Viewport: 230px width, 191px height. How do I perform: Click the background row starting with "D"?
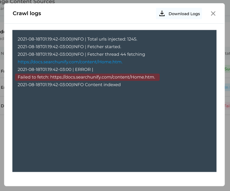coord(2,106)
